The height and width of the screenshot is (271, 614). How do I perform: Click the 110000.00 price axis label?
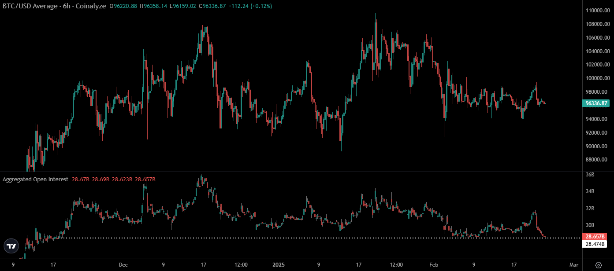597,11
